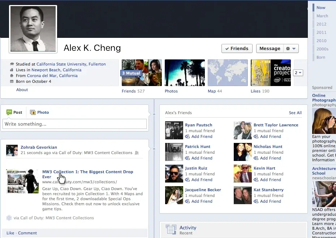
Task: Open Zohrab Gevorkian's avatar thumbnail
Action: coord(12,151)
